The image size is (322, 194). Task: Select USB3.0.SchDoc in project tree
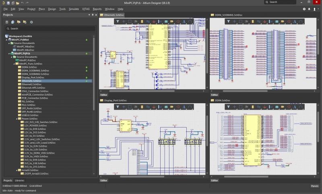pyautogui.click(x=30, y=115)
